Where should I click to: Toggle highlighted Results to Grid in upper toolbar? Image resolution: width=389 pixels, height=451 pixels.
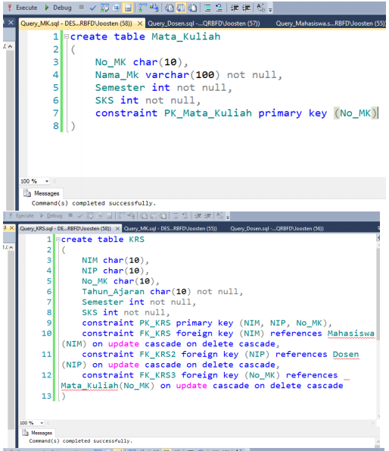coord(181,8)
